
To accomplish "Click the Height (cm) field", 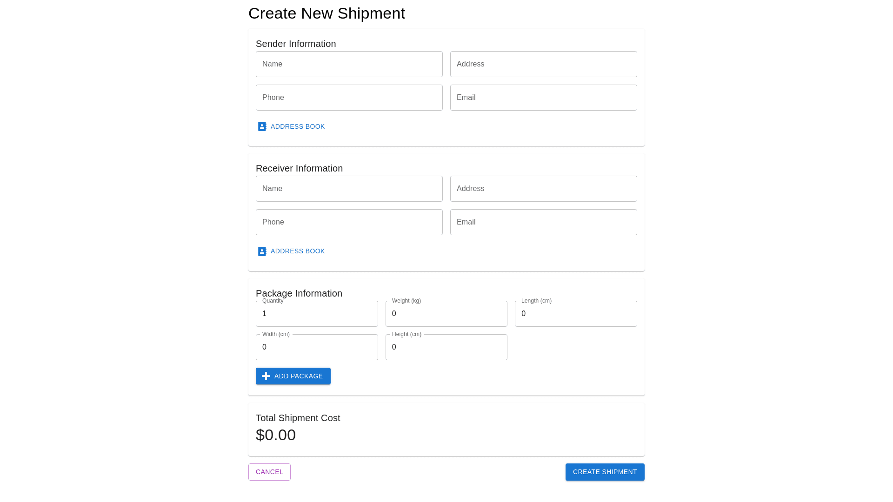I will pos(446,347).
